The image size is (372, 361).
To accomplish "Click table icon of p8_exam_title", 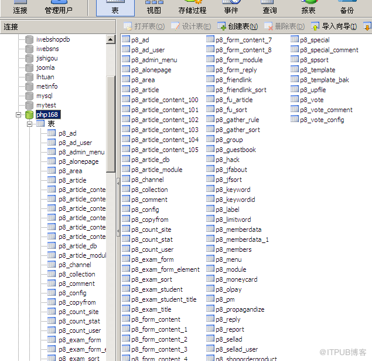I will click(126, 309).
